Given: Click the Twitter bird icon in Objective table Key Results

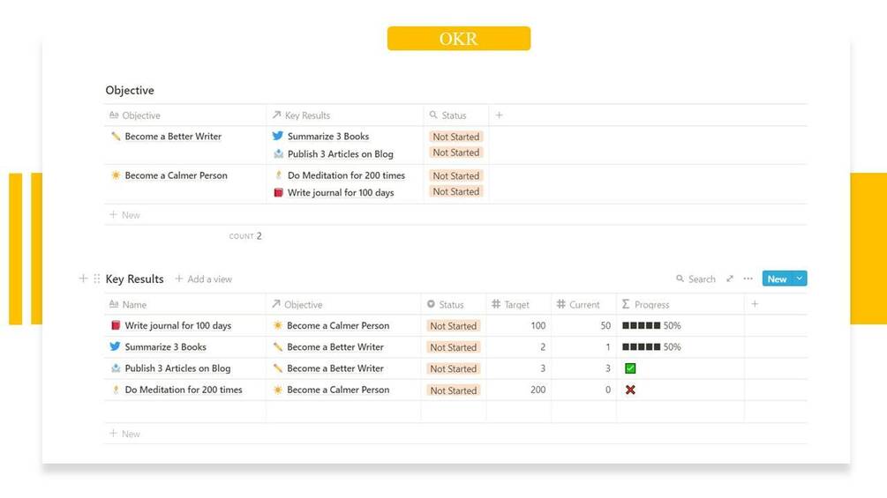Looking at the screenshot, I should coord(278,136).
